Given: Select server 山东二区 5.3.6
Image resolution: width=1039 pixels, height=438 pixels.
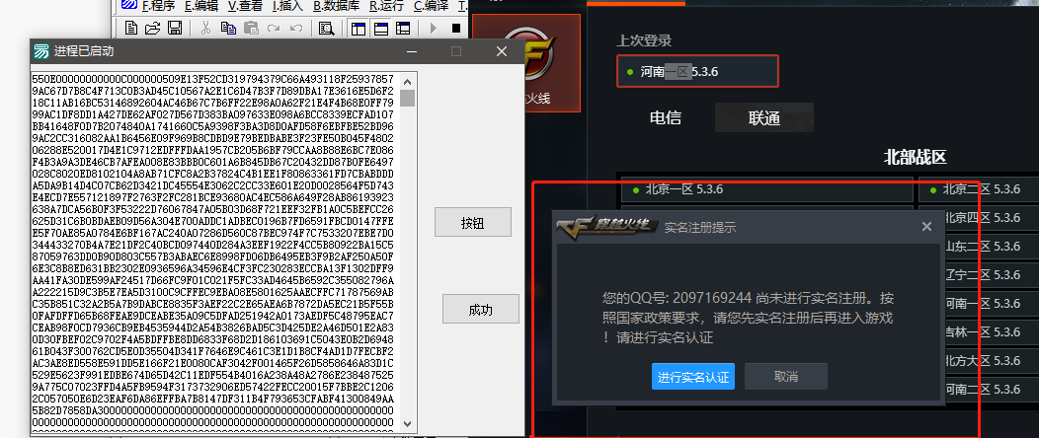Looking at the screenshot, I should coord(990,246).
